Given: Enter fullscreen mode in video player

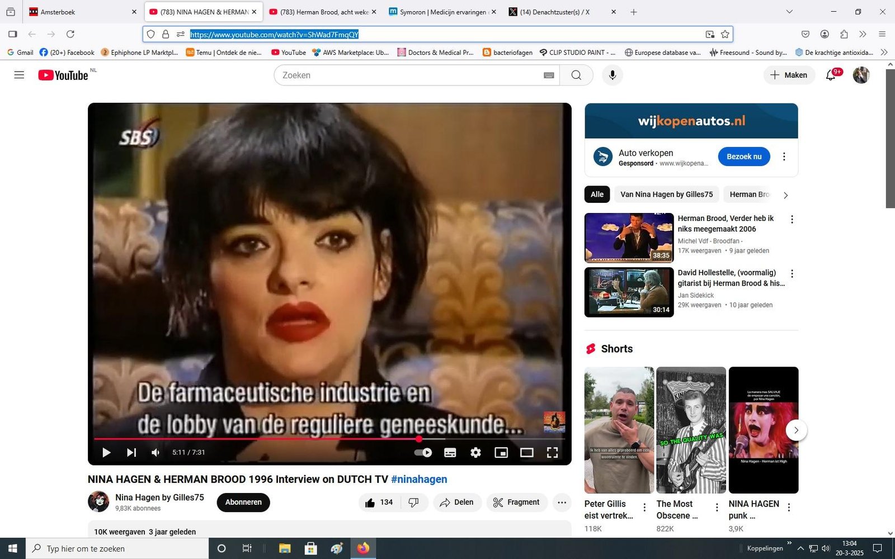Looking at the screenshot, I should (x=552, y=452).
